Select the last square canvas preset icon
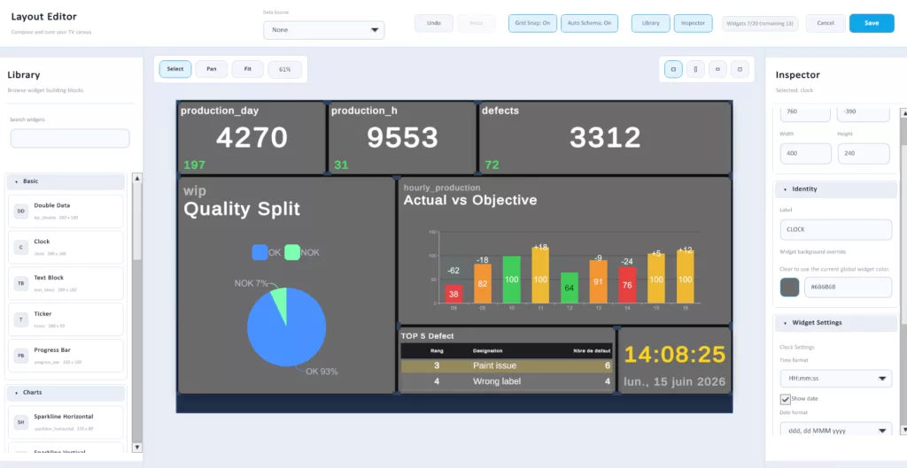The height and width of the screenshot is (468, 907). click(740, 69)
